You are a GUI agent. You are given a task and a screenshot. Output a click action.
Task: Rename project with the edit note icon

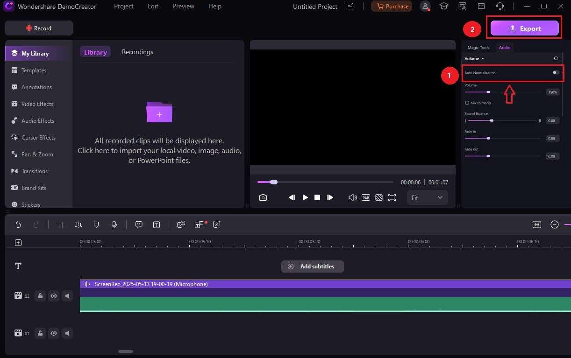point(350,6)
